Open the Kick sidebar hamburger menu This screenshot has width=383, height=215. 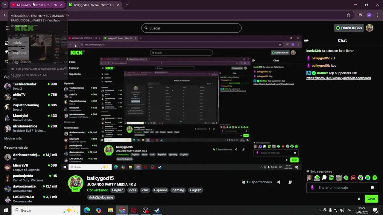tap(7, 28)
